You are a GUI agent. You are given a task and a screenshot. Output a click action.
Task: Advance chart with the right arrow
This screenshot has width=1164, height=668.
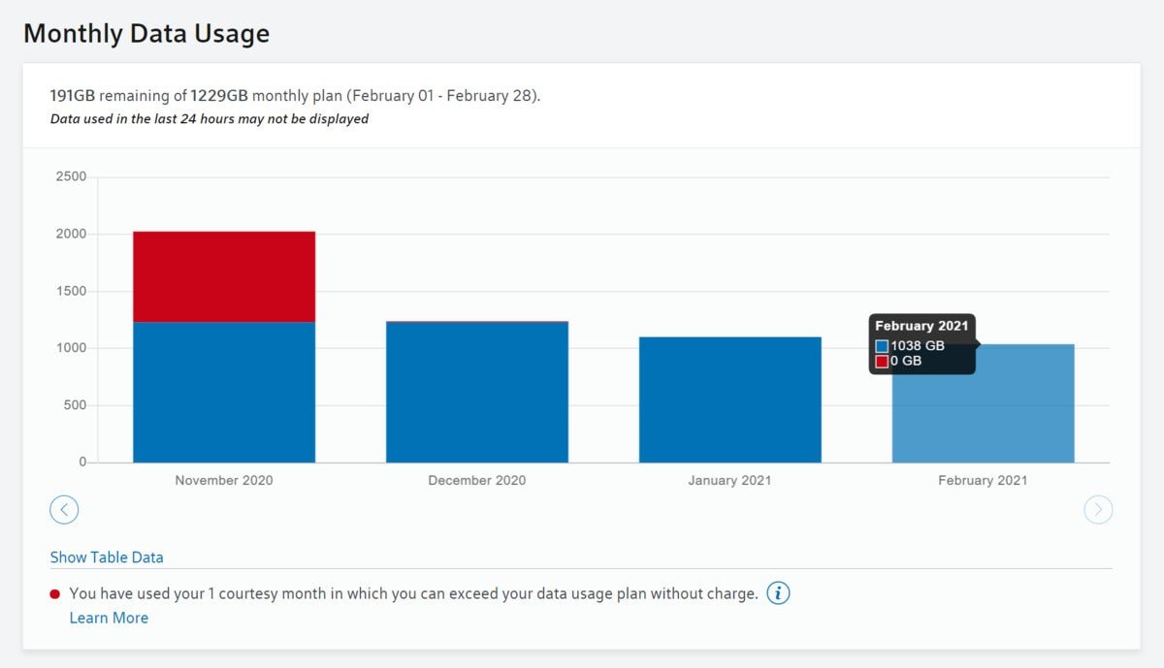tap(1098, 509)
